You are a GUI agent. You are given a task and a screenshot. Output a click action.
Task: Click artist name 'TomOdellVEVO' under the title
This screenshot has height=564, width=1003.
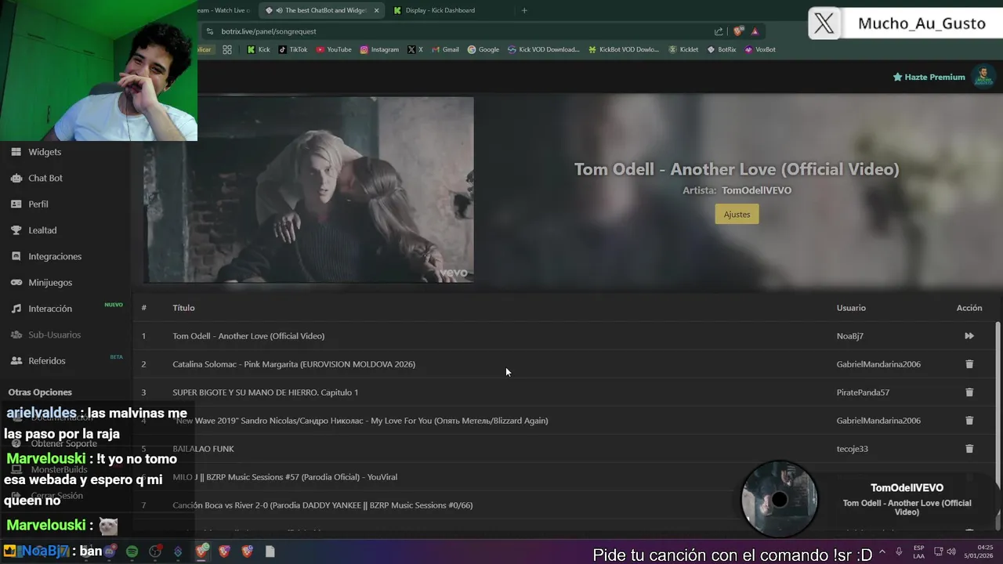tap(756, 190)
